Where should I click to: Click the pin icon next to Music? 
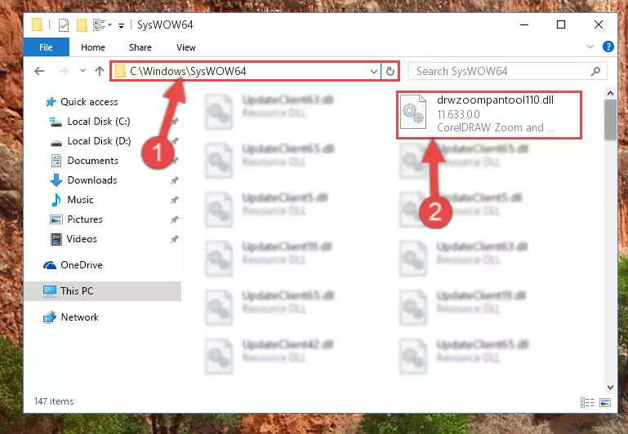click(174, 200)
